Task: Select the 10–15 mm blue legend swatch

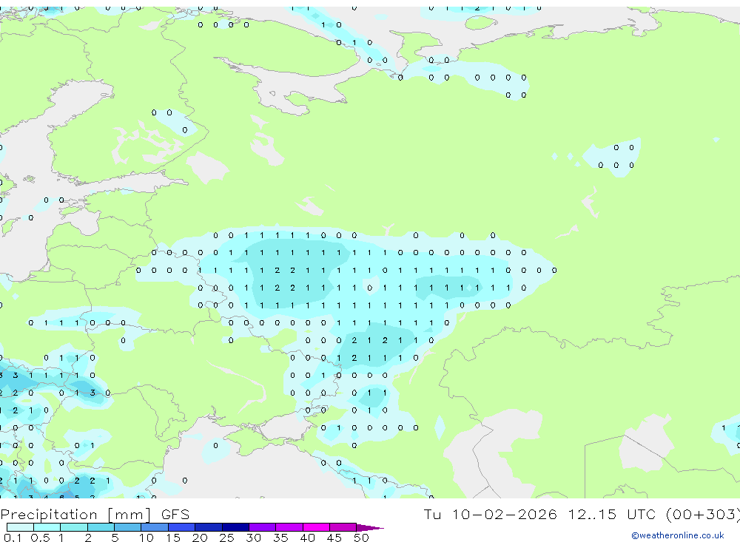Action: click(155, 527)
